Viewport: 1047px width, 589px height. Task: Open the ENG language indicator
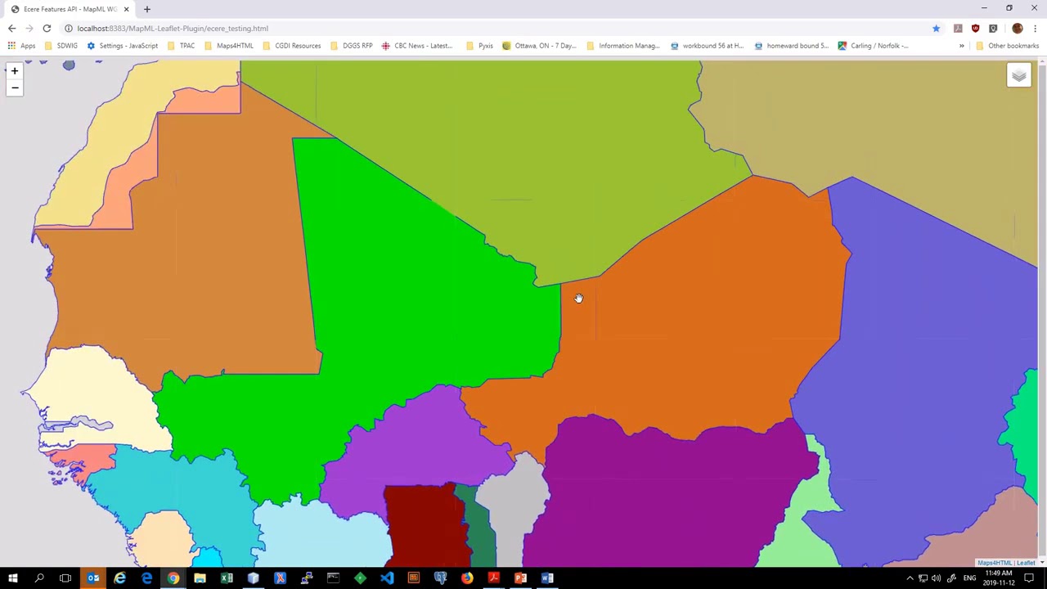969,578
